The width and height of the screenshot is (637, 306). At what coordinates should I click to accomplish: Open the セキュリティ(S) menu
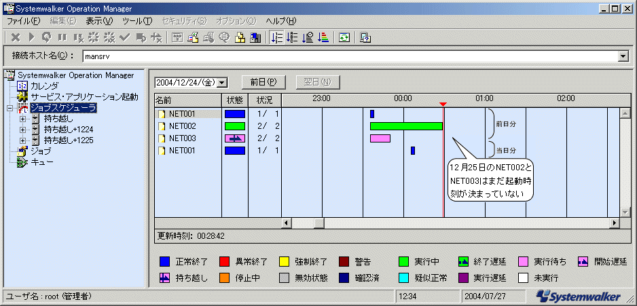(184, 21)
